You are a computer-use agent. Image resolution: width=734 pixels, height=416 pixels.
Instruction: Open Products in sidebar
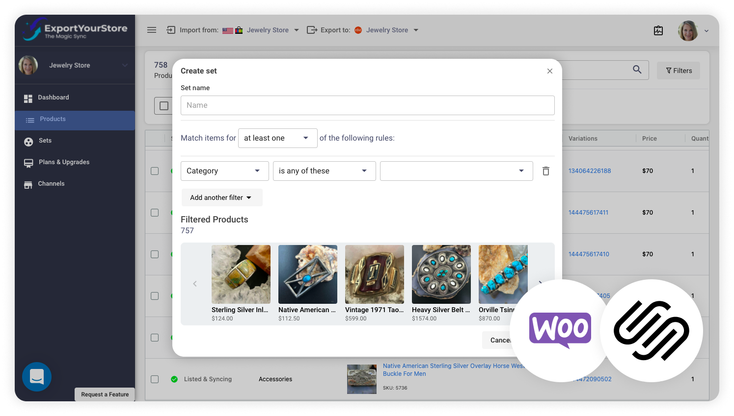75,120
